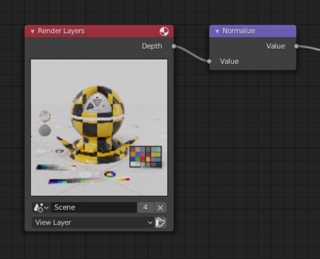This screenshot has width=320, height=259.
Task: Select the Render Layers node header title
Action: tap(61, 31)
